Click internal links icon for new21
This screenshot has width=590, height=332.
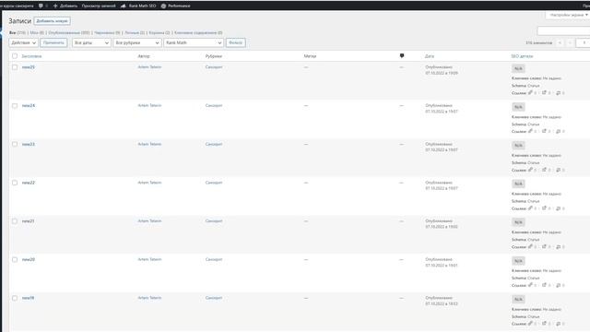[530, 246]
